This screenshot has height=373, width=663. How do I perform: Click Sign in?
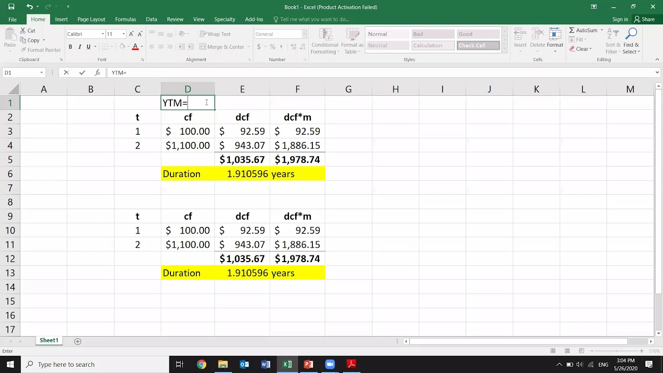[620, 19]
